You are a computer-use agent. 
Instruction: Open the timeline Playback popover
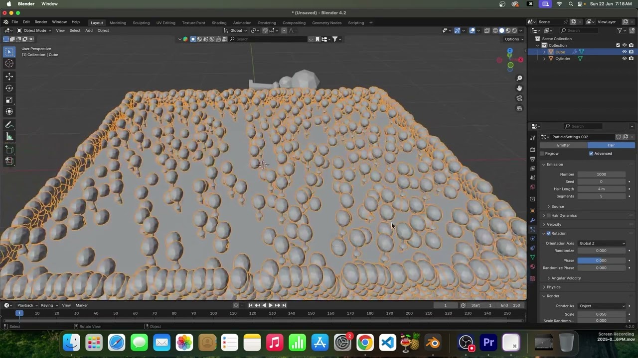pyautogui.click(x=27, y=305)
